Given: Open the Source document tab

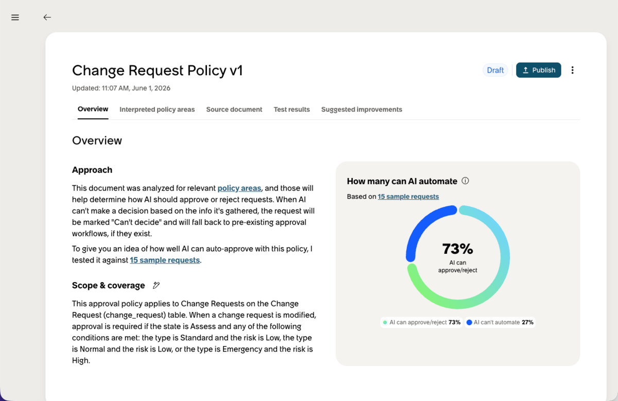Looking at the screenshot, I should [x=234, y=109].
